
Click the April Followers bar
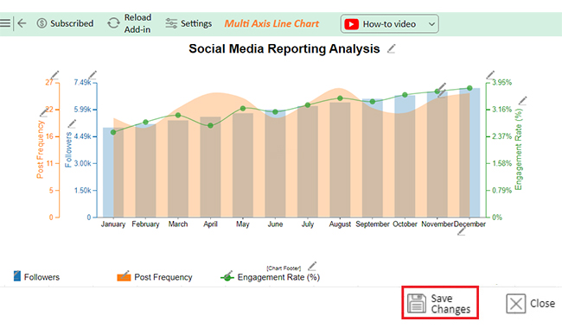(x=210, y=167)
